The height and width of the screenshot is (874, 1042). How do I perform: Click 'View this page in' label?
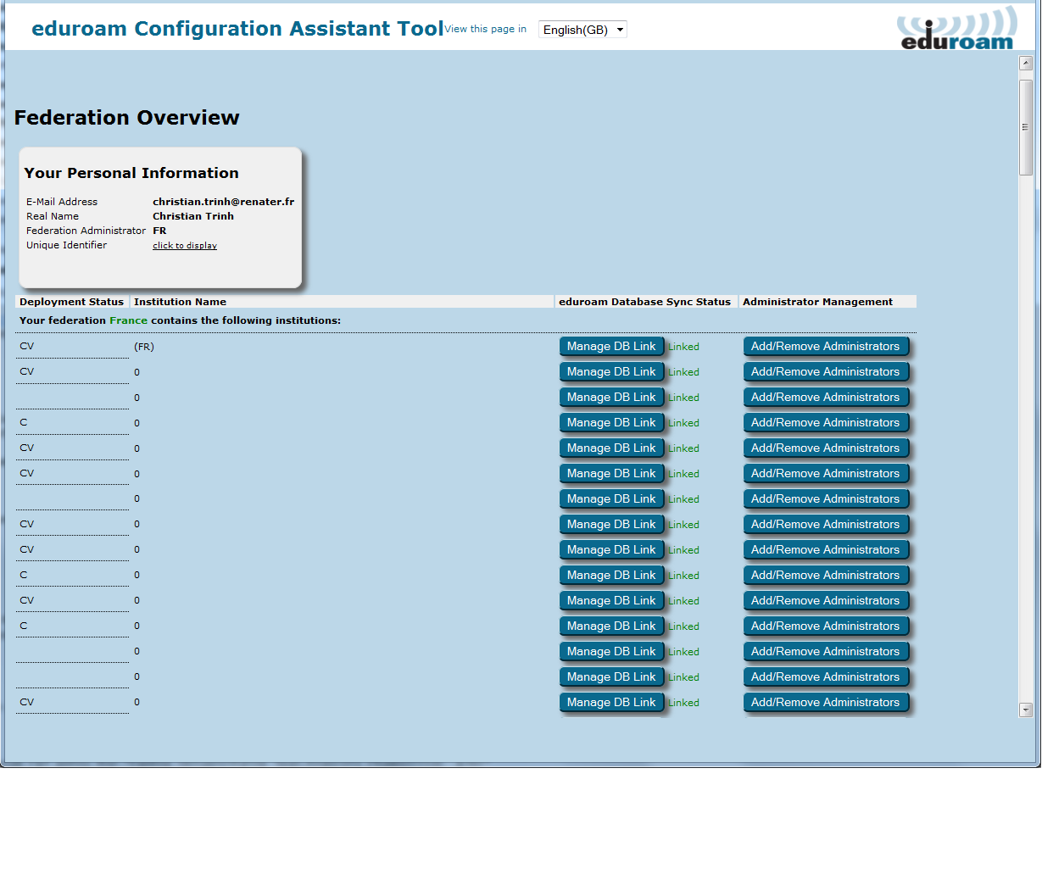[x=485, y=29]
